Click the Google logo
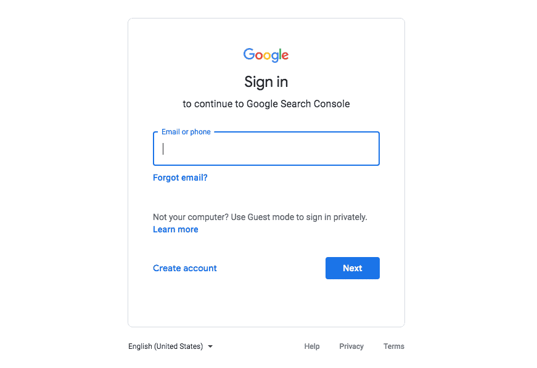537x368 pixels. tap(266, 55)
